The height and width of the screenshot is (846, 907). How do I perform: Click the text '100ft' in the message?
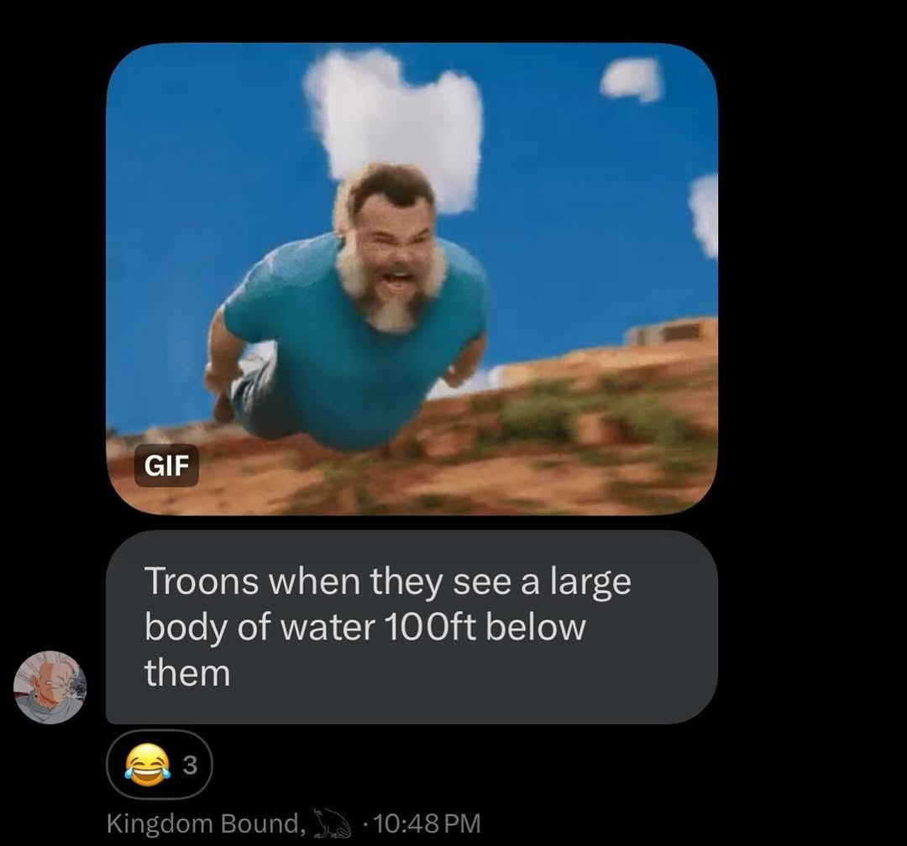[x=430, y=627]
